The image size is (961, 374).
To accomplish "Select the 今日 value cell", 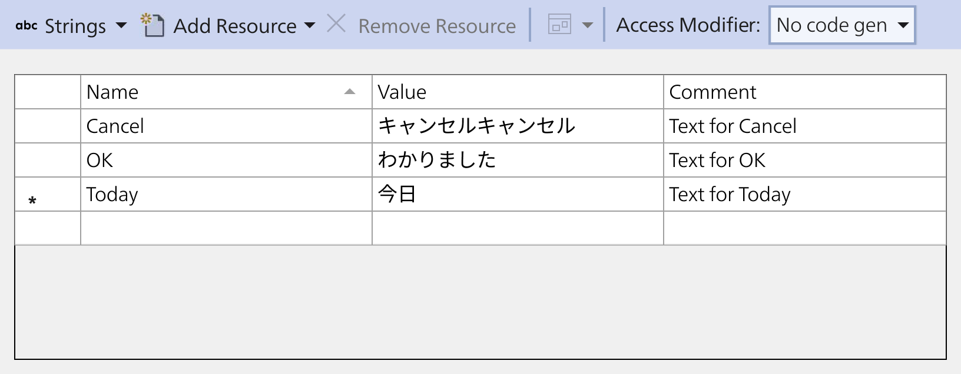I will [x=518, y=194].
